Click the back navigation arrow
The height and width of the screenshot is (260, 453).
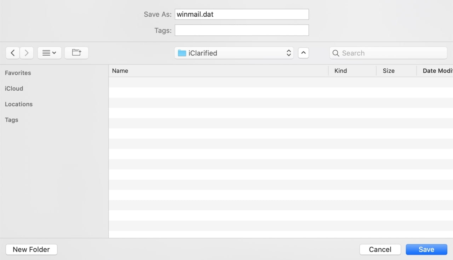pos(12,52)
